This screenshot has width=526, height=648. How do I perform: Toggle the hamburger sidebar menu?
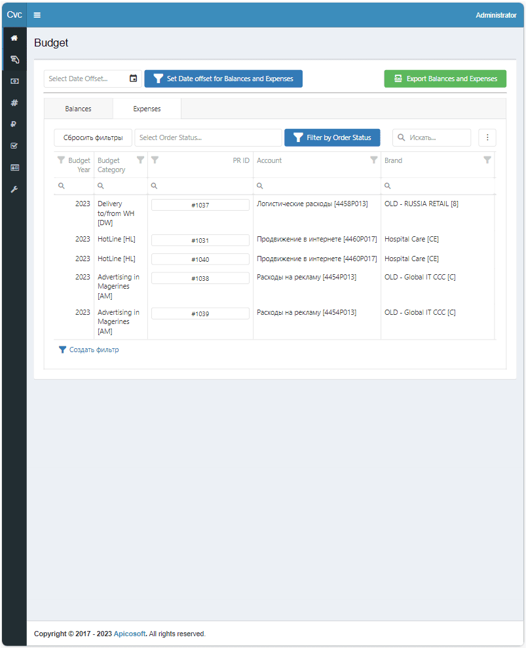pos(37,15)
